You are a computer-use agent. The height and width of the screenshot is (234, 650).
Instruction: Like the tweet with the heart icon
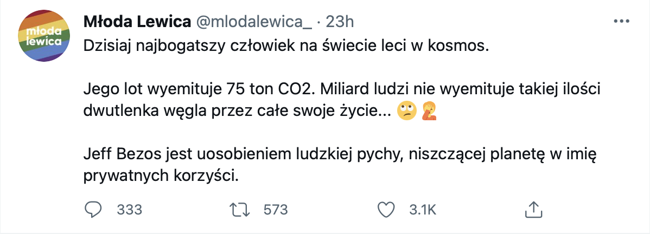[x=385, y=209]
